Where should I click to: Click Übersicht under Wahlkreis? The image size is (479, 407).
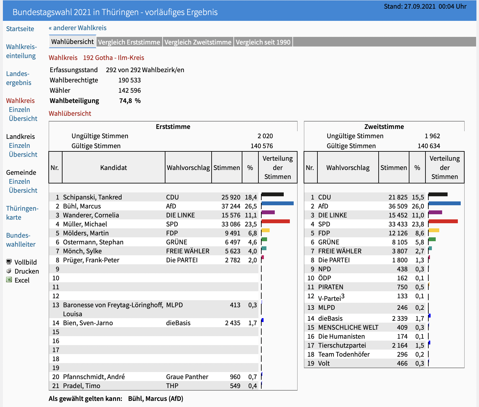coord(23,119)
